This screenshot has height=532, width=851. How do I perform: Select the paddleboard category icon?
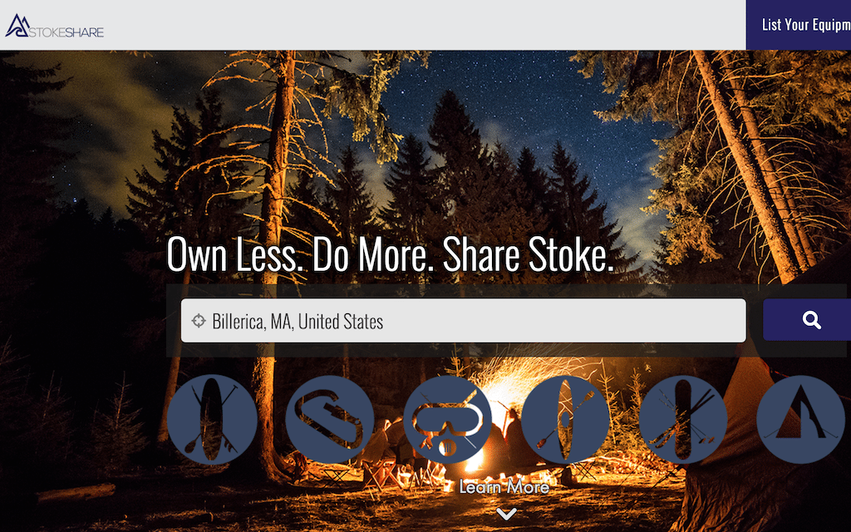(212, 419)
